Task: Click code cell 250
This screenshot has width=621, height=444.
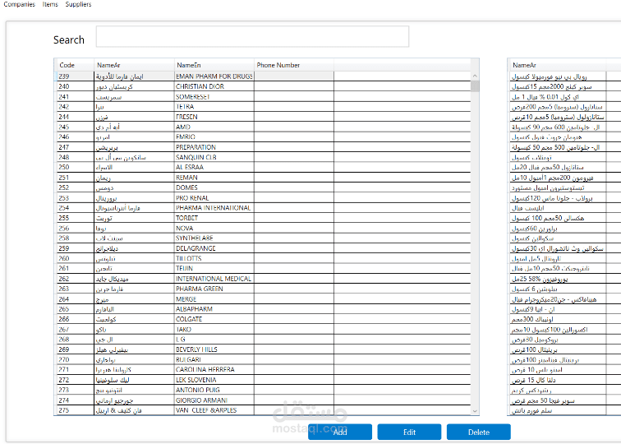Action: [x=76, y=167]
